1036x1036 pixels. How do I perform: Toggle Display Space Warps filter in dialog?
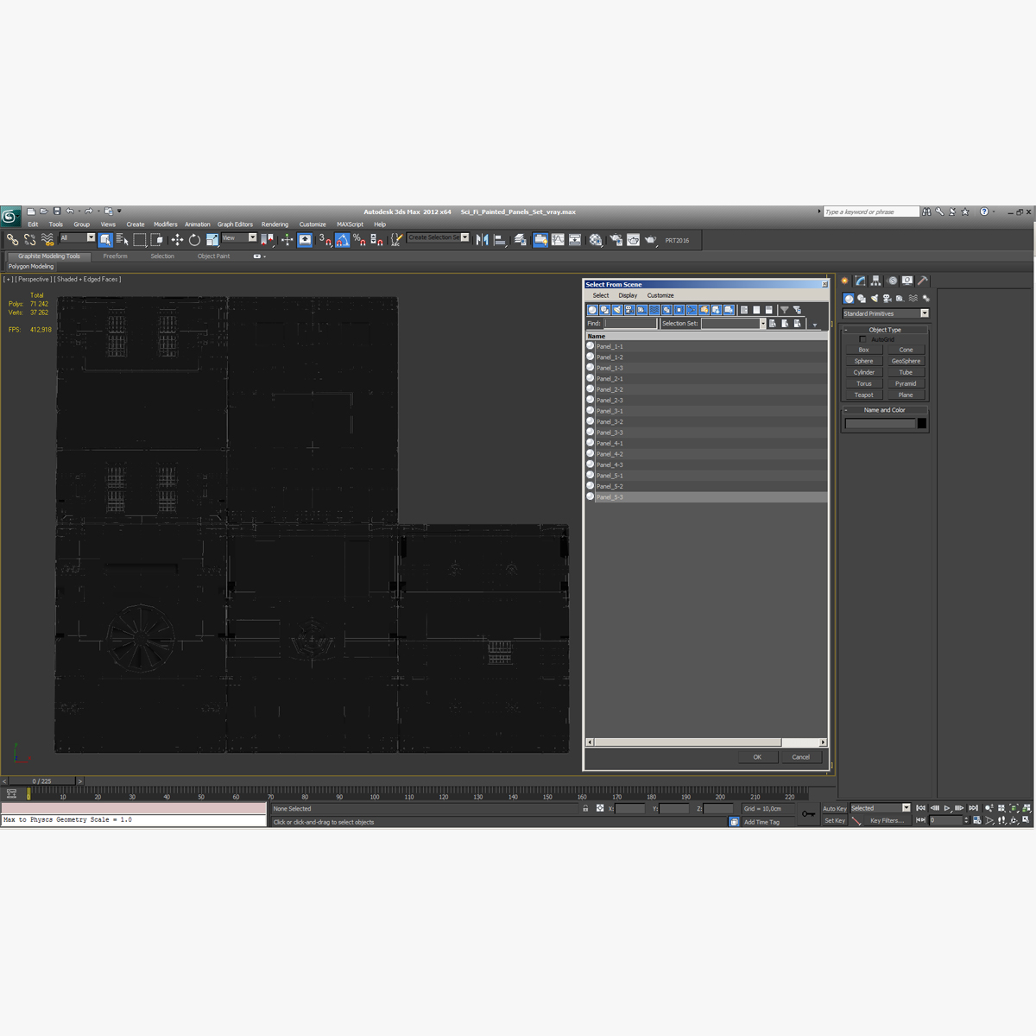pos(654,310)
